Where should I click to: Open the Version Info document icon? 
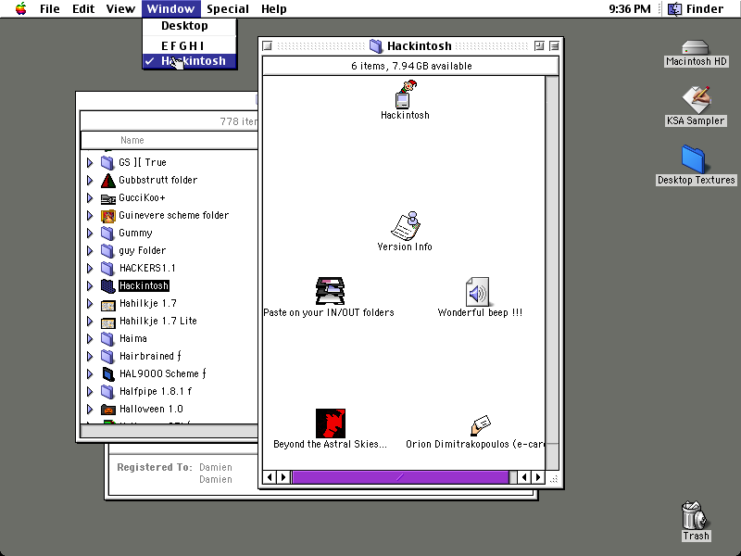click(x=406, y=225)
